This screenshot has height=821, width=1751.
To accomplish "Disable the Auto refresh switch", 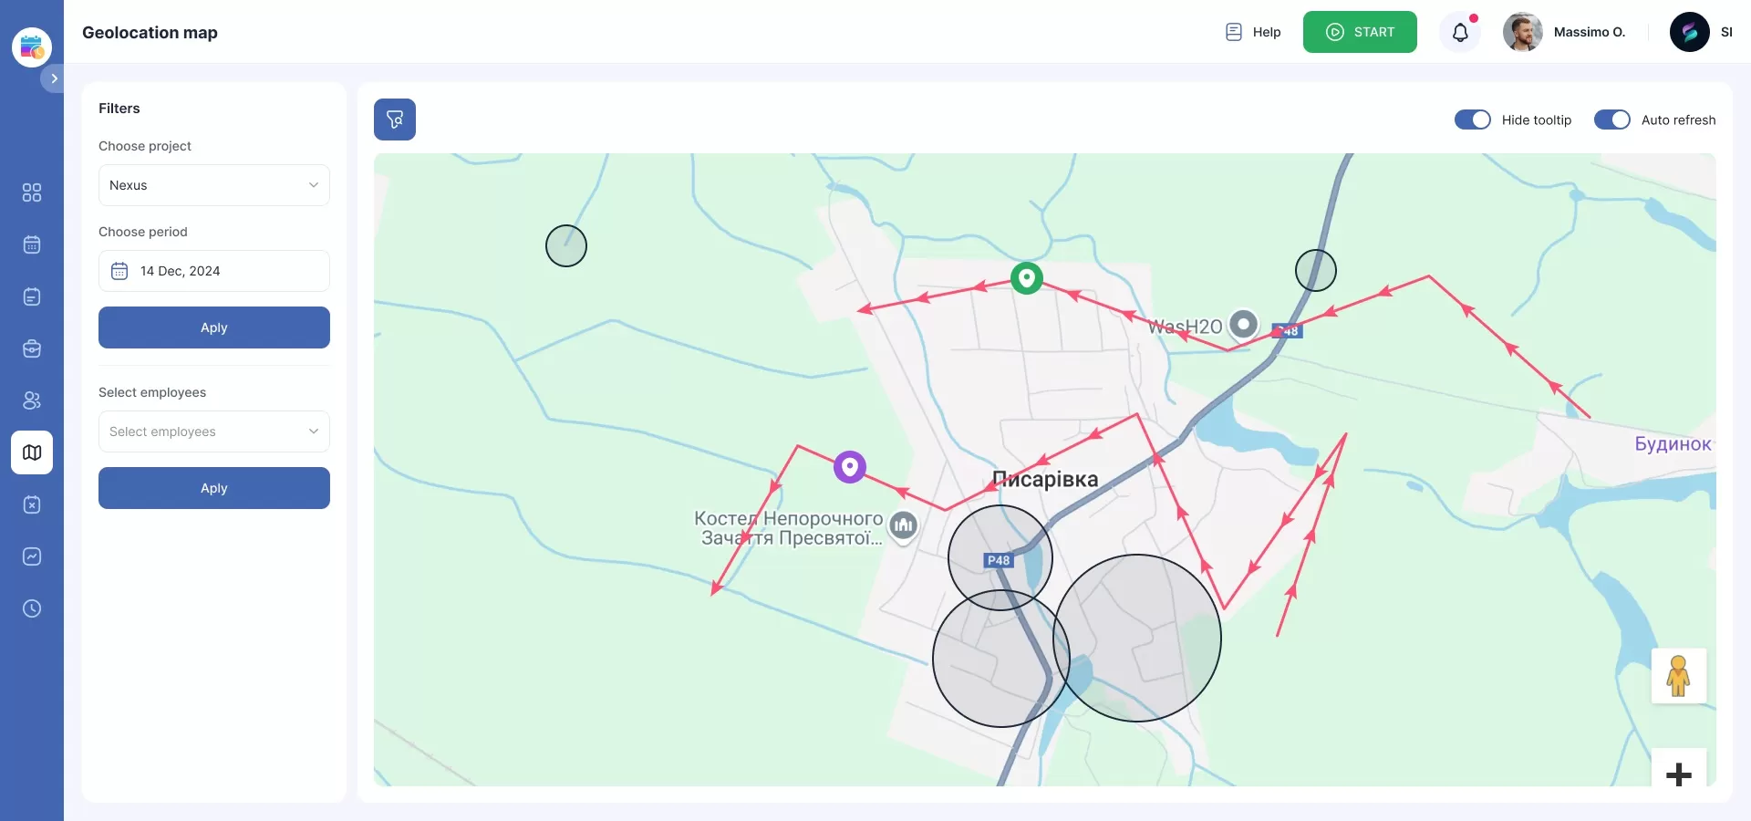I will pos(1611,120).
